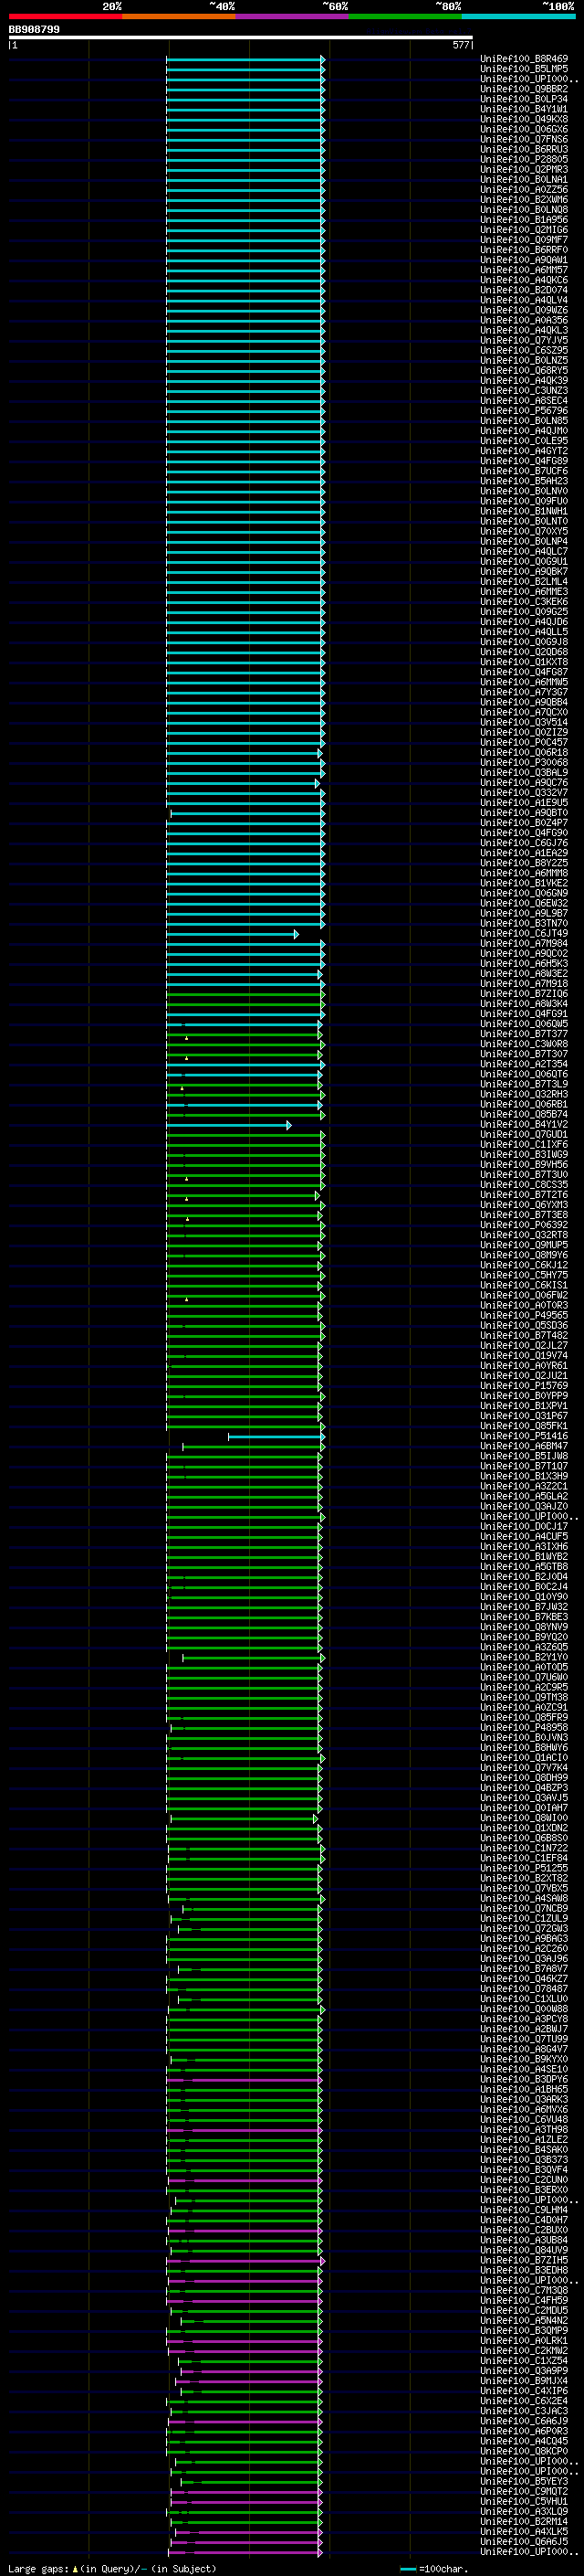Open hit UniRef100_Q6A6J5
Viewport: 584px width, 2576px height.
[x=524, y=2541]
